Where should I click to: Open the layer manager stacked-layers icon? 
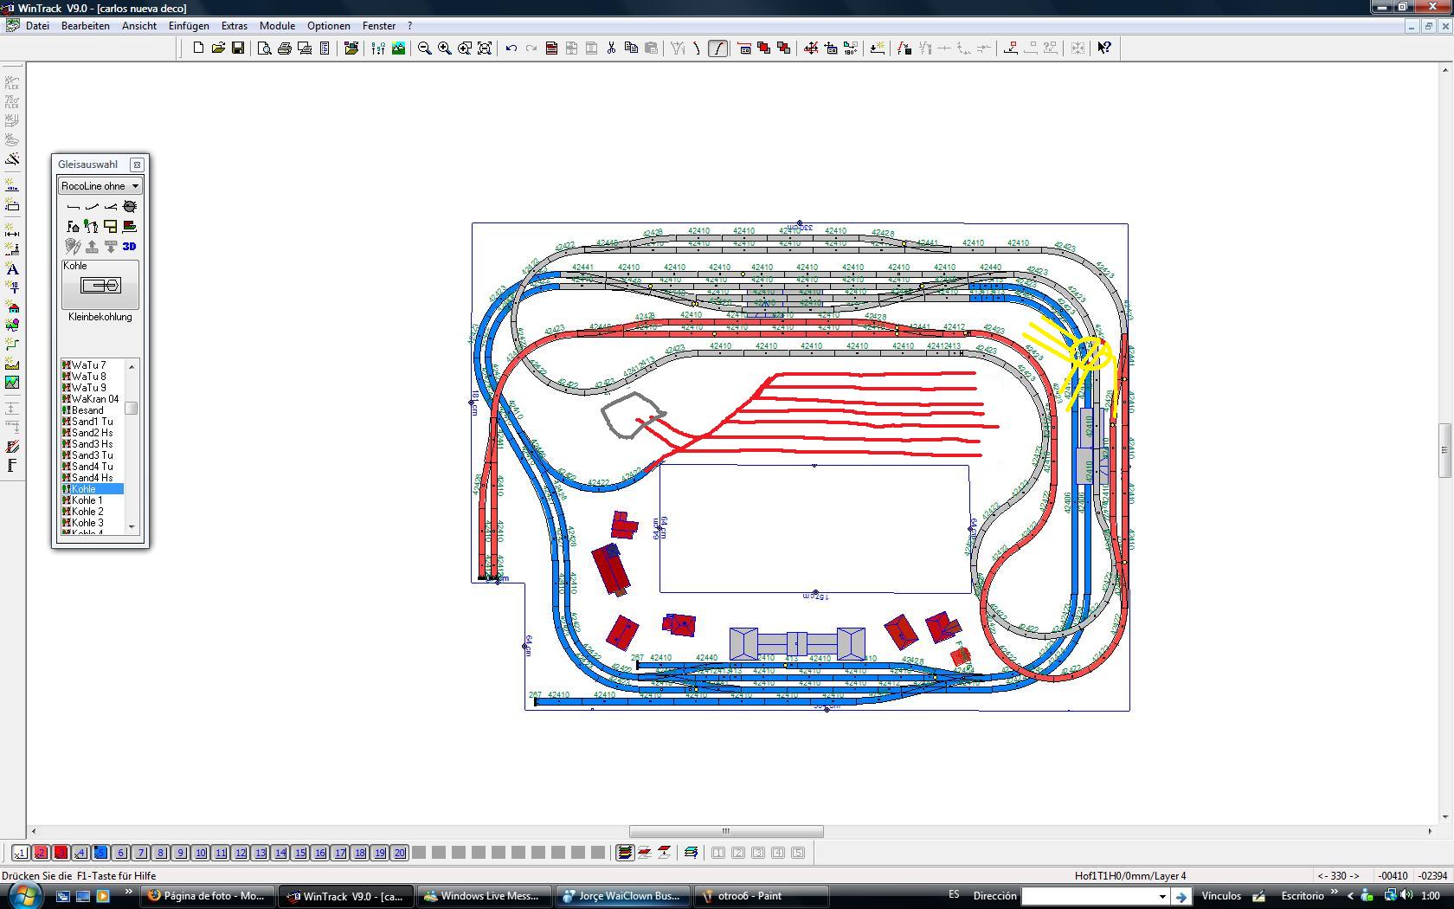click(x=624, y=853)
